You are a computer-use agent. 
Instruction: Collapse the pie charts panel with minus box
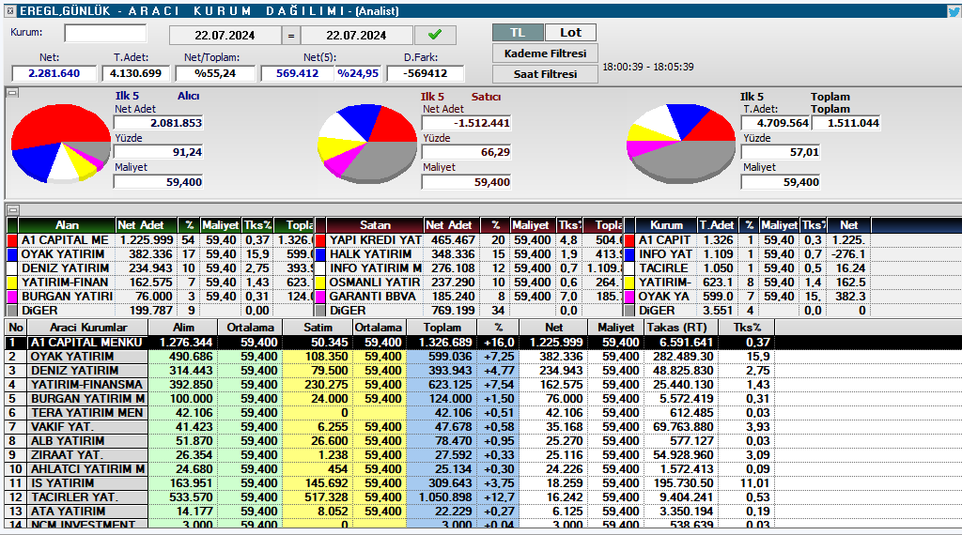pos(12,93)
